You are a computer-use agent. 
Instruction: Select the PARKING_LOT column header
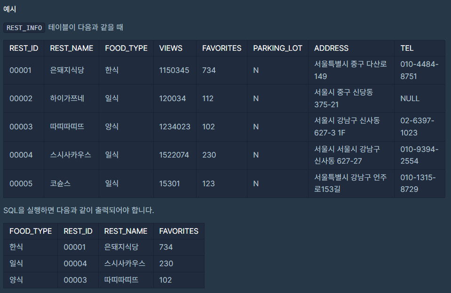tap(277, 48)
